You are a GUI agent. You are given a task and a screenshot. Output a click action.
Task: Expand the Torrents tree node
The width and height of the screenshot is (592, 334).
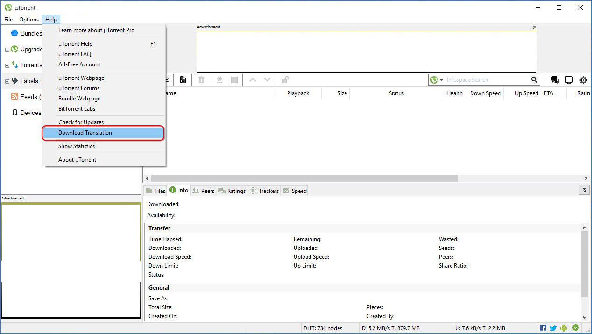coord(7,65)
